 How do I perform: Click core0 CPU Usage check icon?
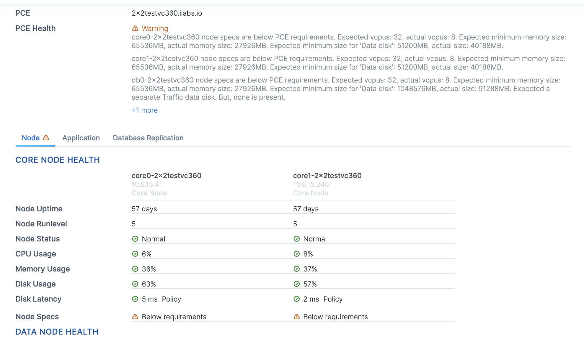point(135,254)
